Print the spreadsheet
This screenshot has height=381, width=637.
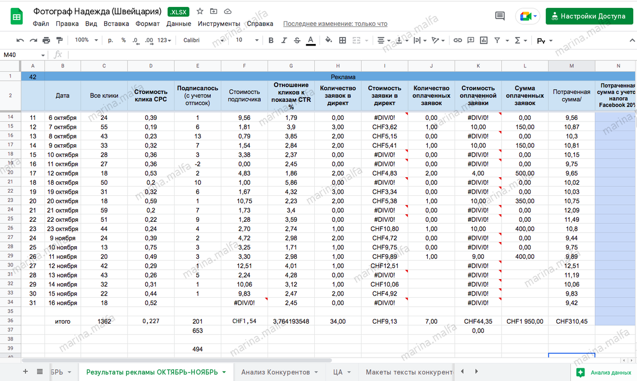tap(46, 40)
